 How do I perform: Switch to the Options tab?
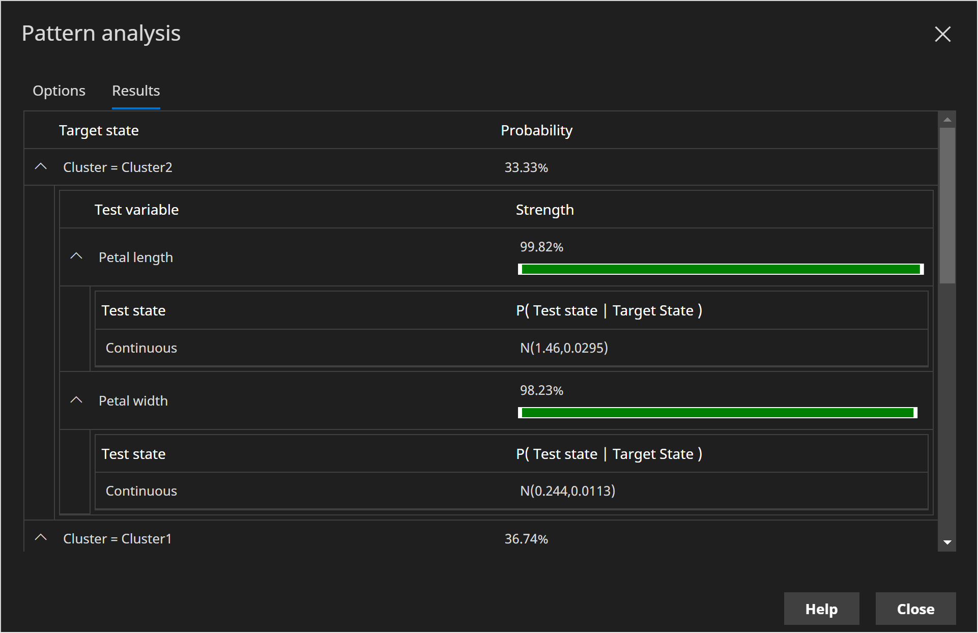point(59,91)
